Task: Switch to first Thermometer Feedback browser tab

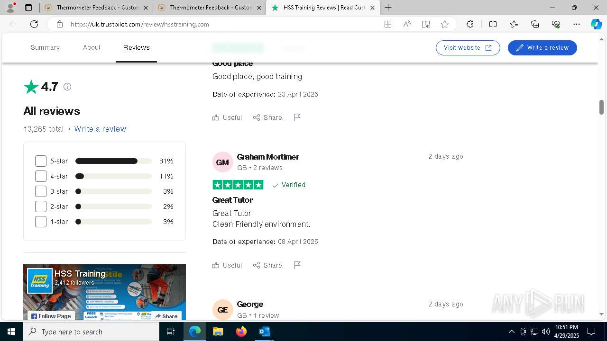Action: (x=96, y=8)
